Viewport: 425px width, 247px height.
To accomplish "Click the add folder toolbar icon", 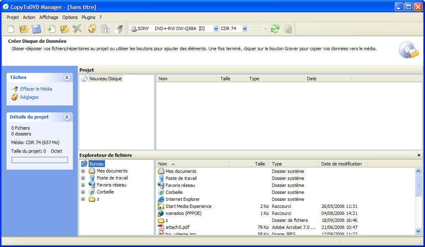I will point(64,29).
